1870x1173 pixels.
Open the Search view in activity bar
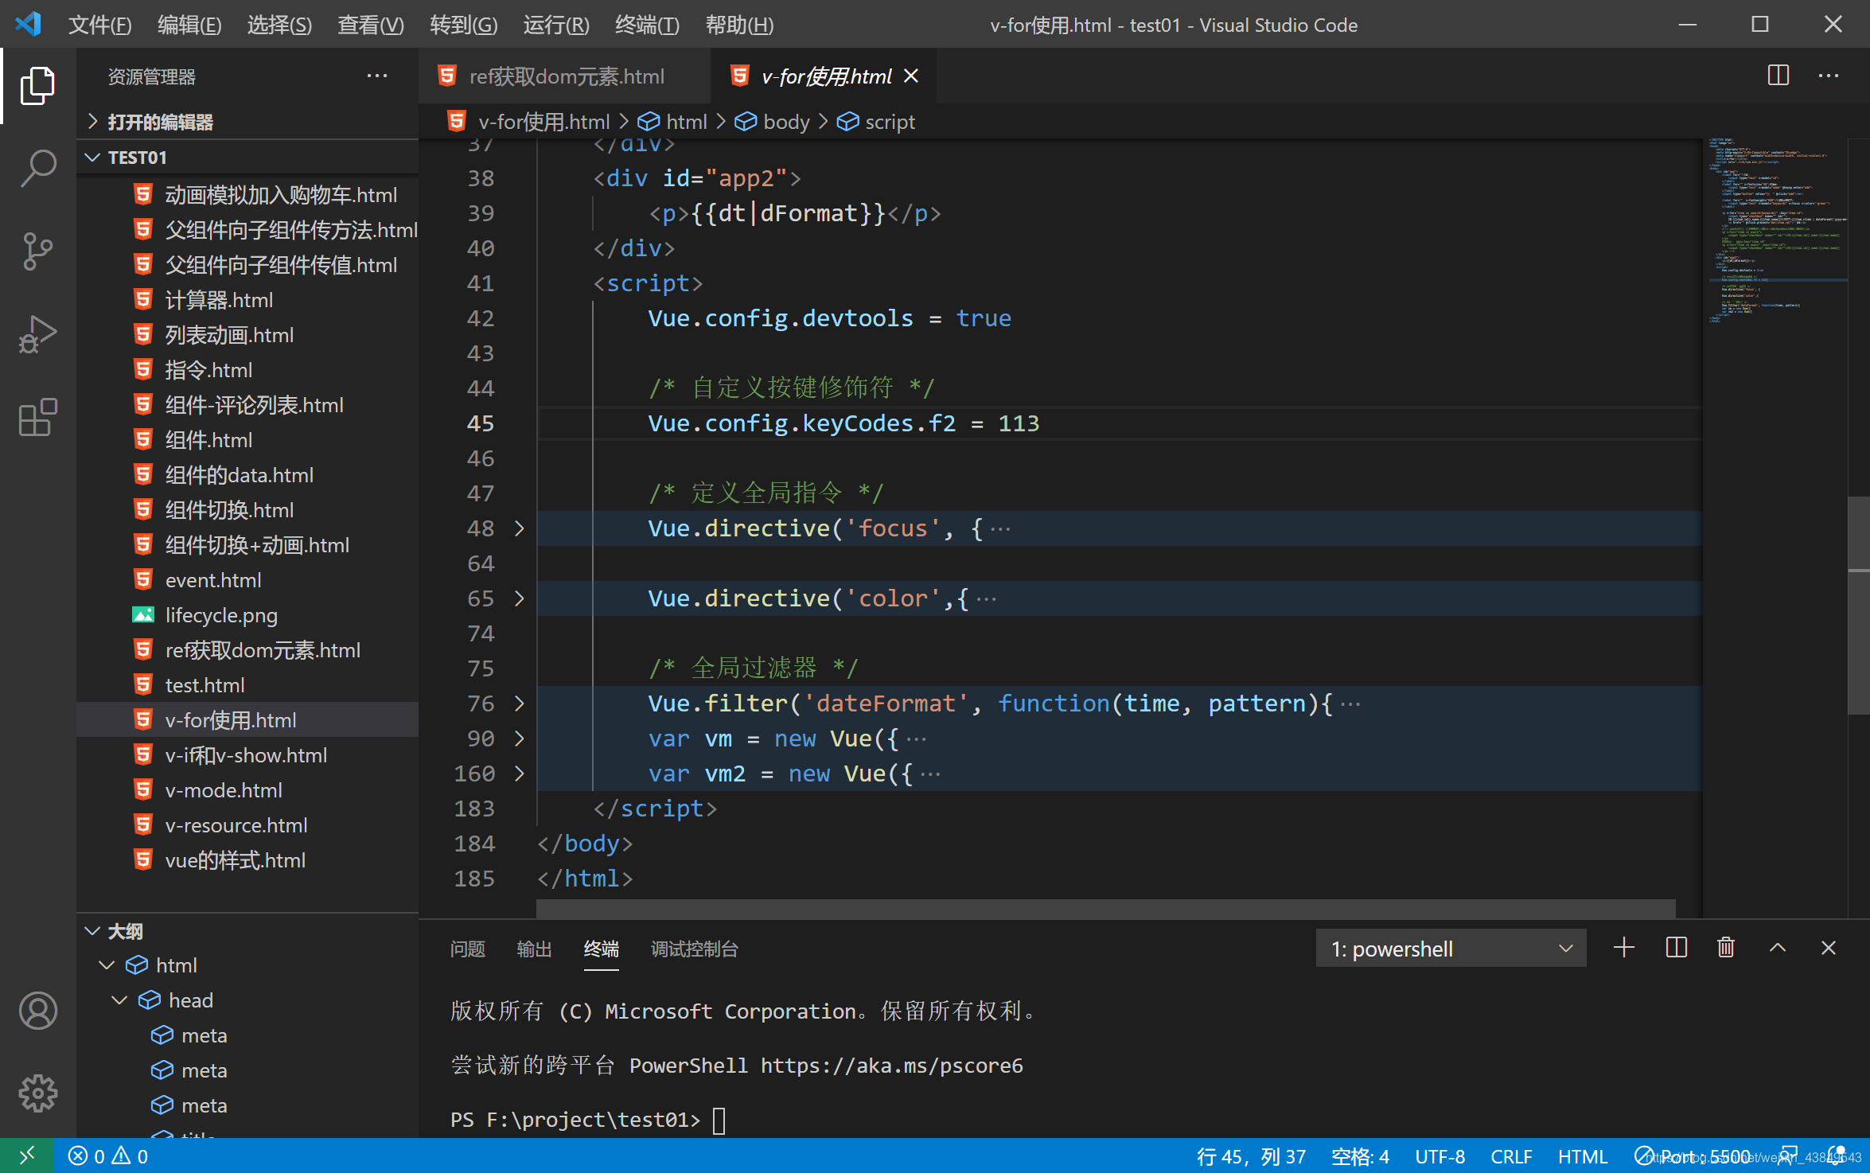point(37,168)
